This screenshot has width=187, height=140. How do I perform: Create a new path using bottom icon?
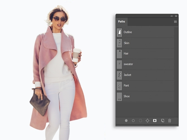162,121
